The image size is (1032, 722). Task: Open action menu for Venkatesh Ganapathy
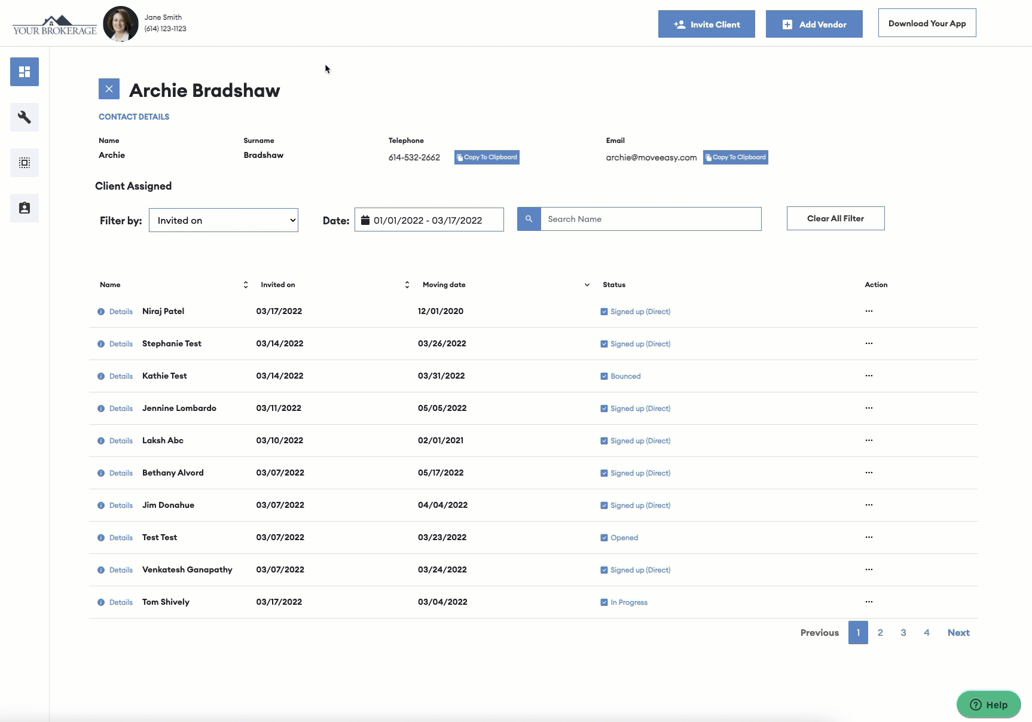tap(869, 569)
